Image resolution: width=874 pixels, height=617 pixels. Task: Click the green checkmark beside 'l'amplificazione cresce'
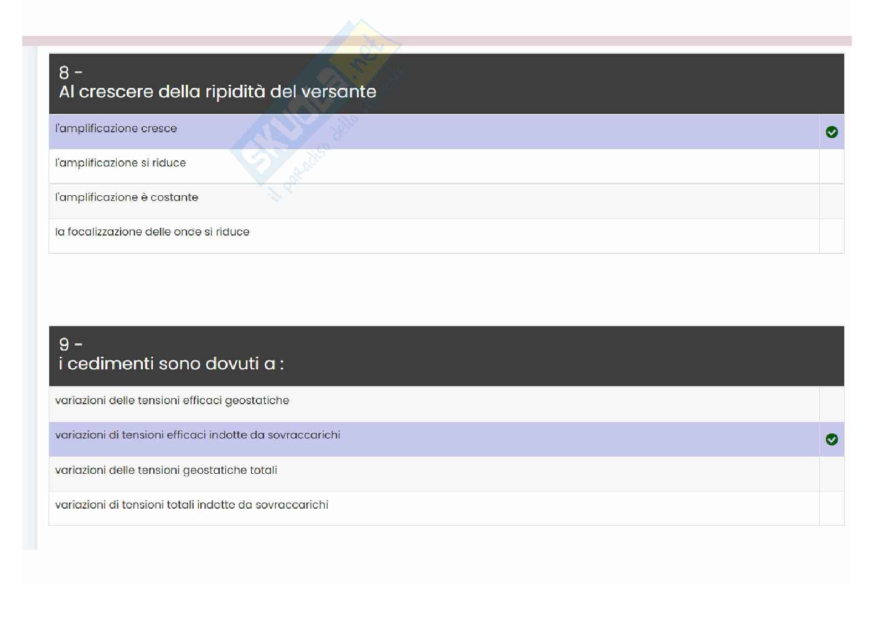tap(831, 132)
